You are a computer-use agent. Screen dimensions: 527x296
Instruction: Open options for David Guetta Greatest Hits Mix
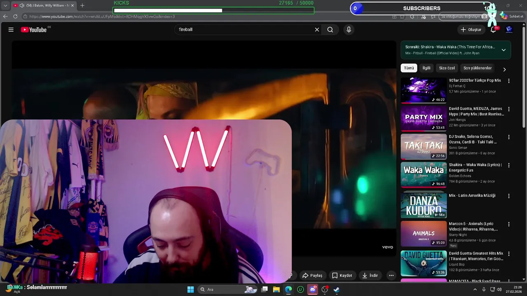point(508,254)
